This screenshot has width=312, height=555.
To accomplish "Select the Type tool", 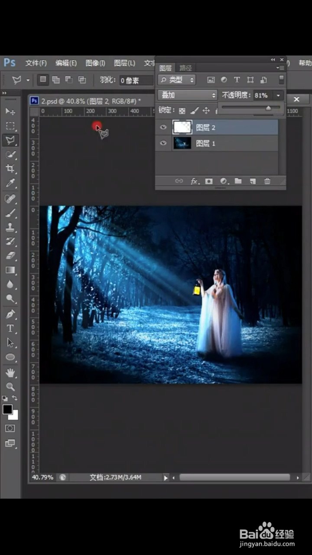I will (10, 329).
